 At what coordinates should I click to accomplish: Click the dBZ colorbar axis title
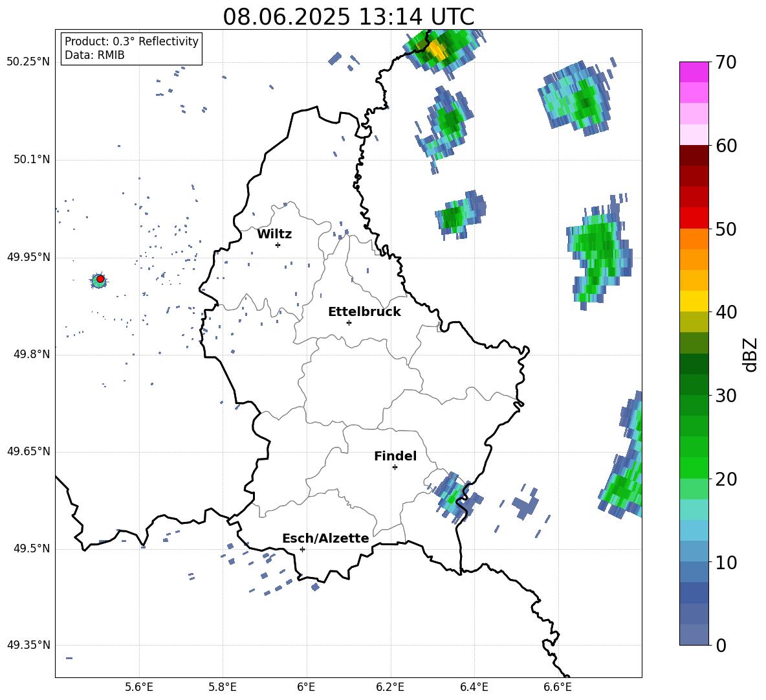[x=750, y=354]
